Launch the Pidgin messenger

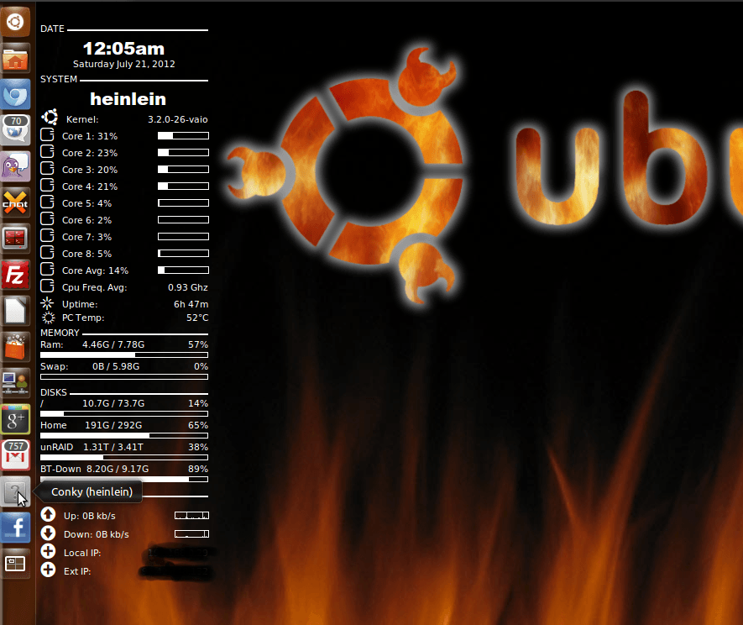click(15, 166)
